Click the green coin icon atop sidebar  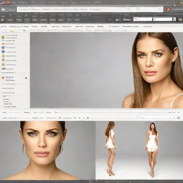click(3, 37)
